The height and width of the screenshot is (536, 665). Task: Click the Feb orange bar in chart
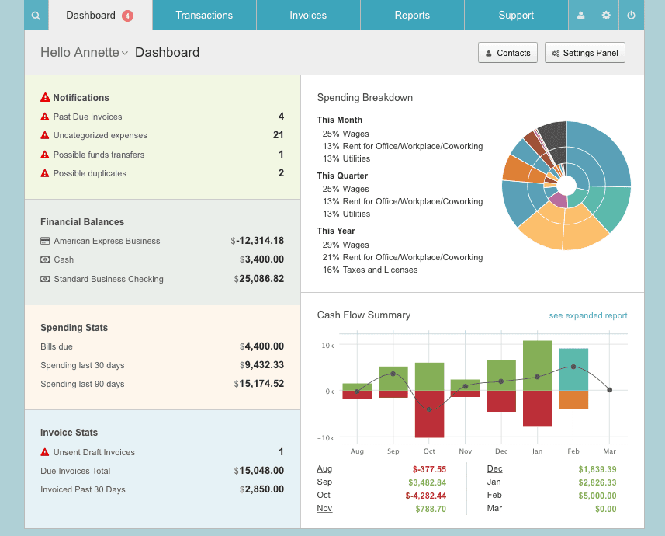click(573, 399)
